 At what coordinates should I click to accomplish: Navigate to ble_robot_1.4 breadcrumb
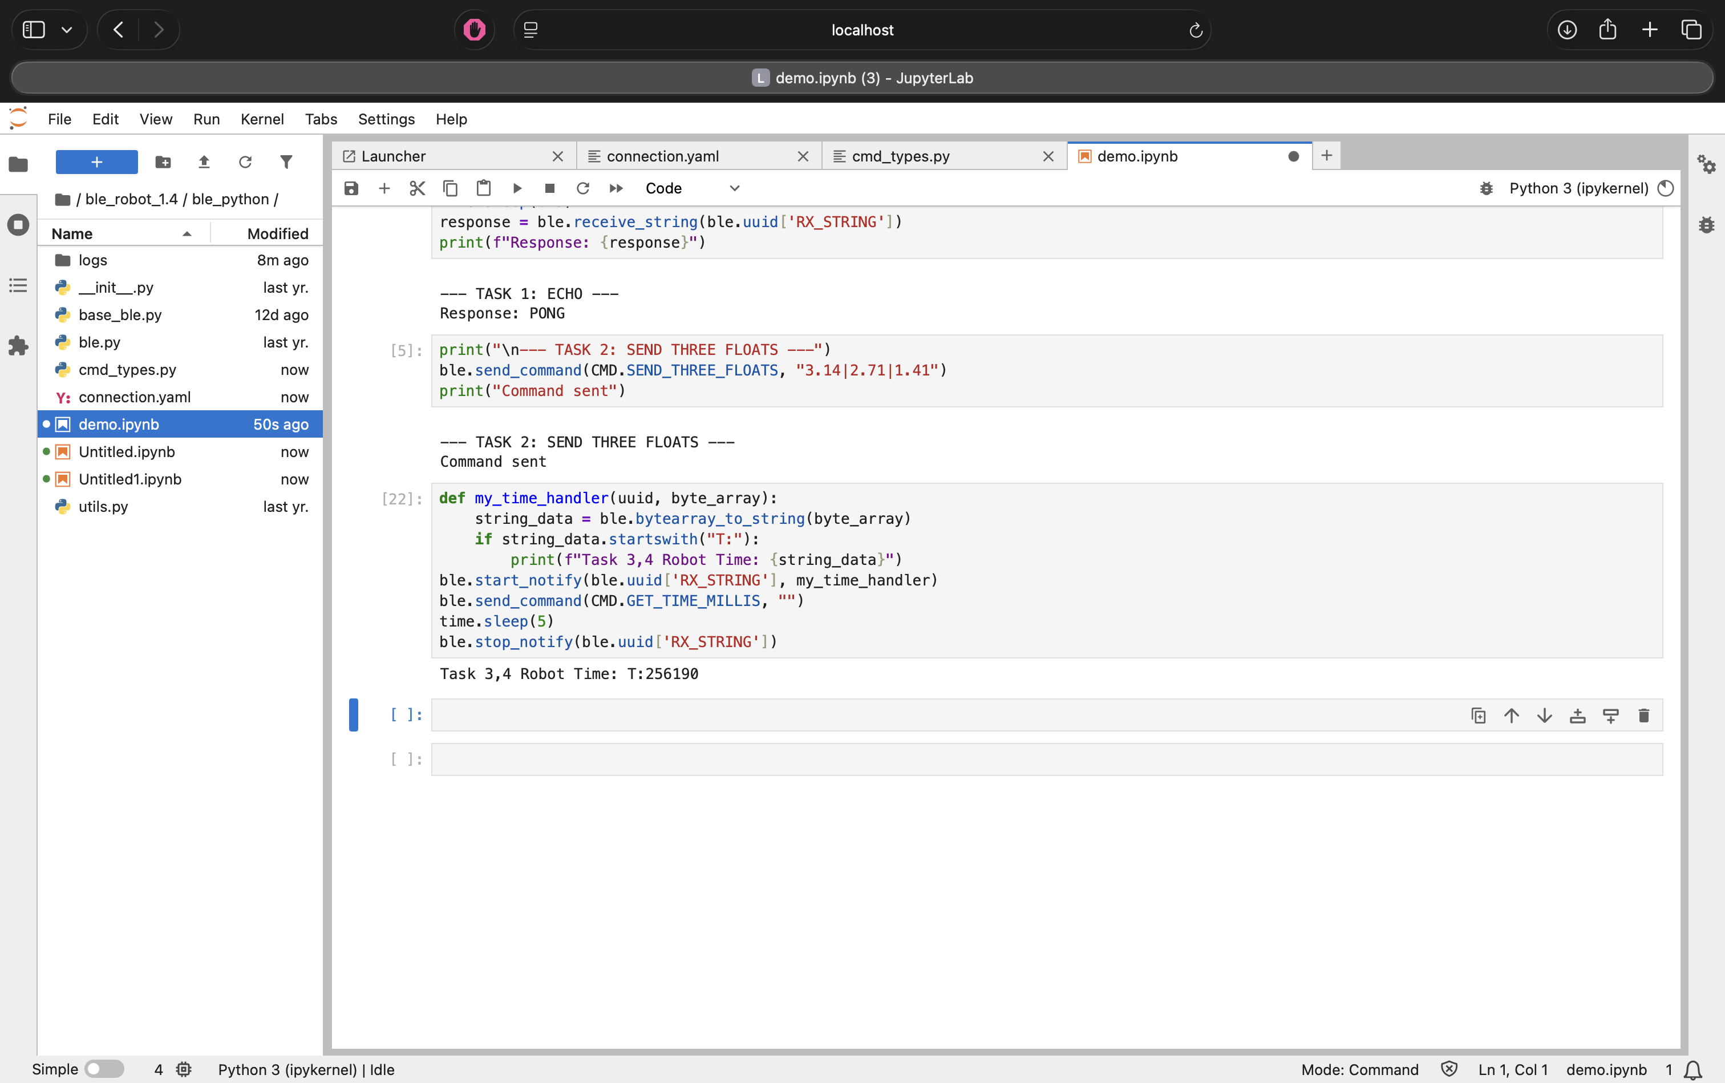pyautogui.click(x=131, y=199)
